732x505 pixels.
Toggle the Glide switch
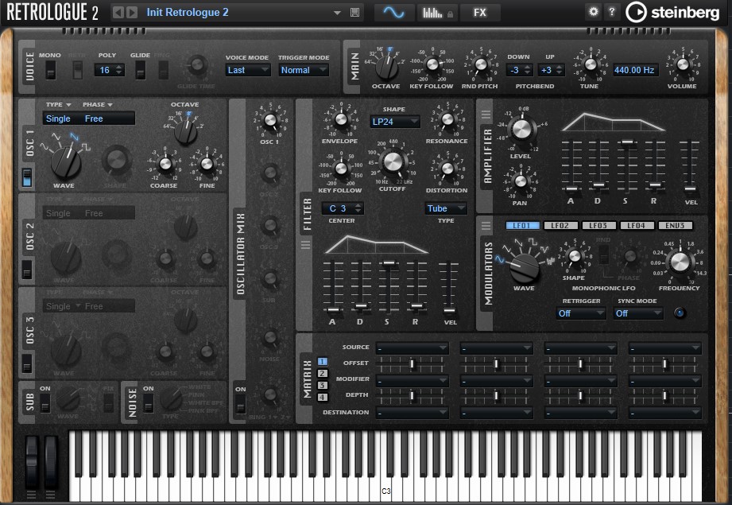point(140,71)
